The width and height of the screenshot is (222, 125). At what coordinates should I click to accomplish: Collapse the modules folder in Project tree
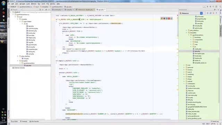click(18, 19)
